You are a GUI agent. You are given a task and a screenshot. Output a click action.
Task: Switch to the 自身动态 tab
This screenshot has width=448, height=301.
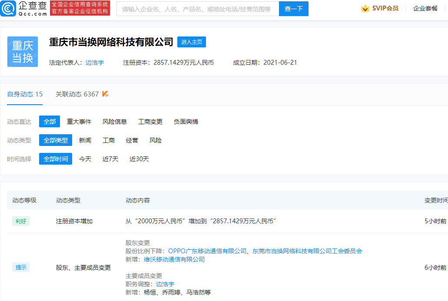point(25,94)
